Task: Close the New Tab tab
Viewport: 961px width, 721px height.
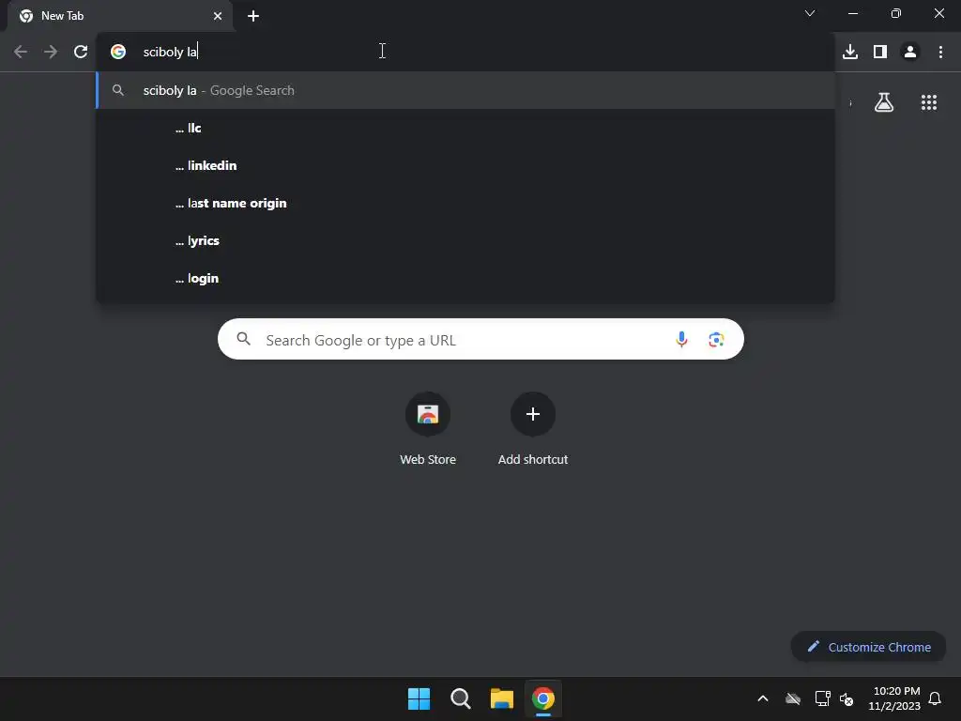Action: tap(218, 16)
